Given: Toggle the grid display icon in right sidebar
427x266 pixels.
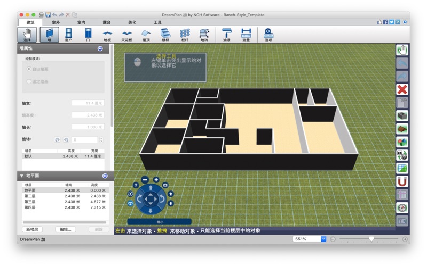Looking at the screenshot, I should (x=402, y=168).
